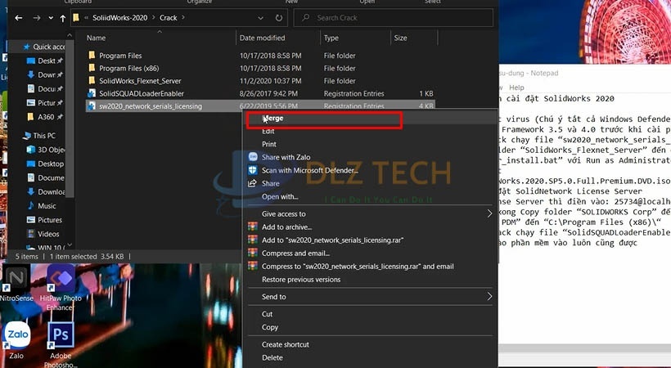671x368 pixels.
Task: Refresh the Crack folder view
Action: (279, 18)
